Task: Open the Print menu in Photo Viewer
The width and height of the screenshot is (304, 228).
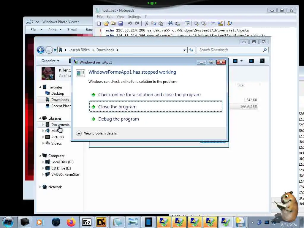Action: [x=52, y=30]
